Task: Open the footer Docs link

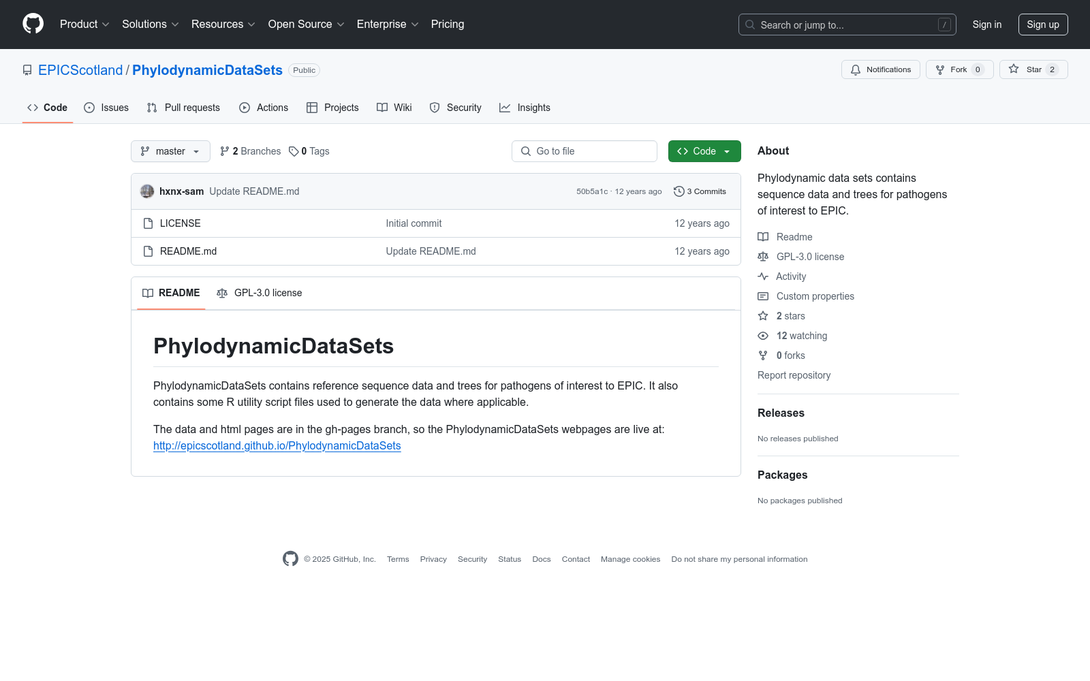Action: tap(542, 559)
